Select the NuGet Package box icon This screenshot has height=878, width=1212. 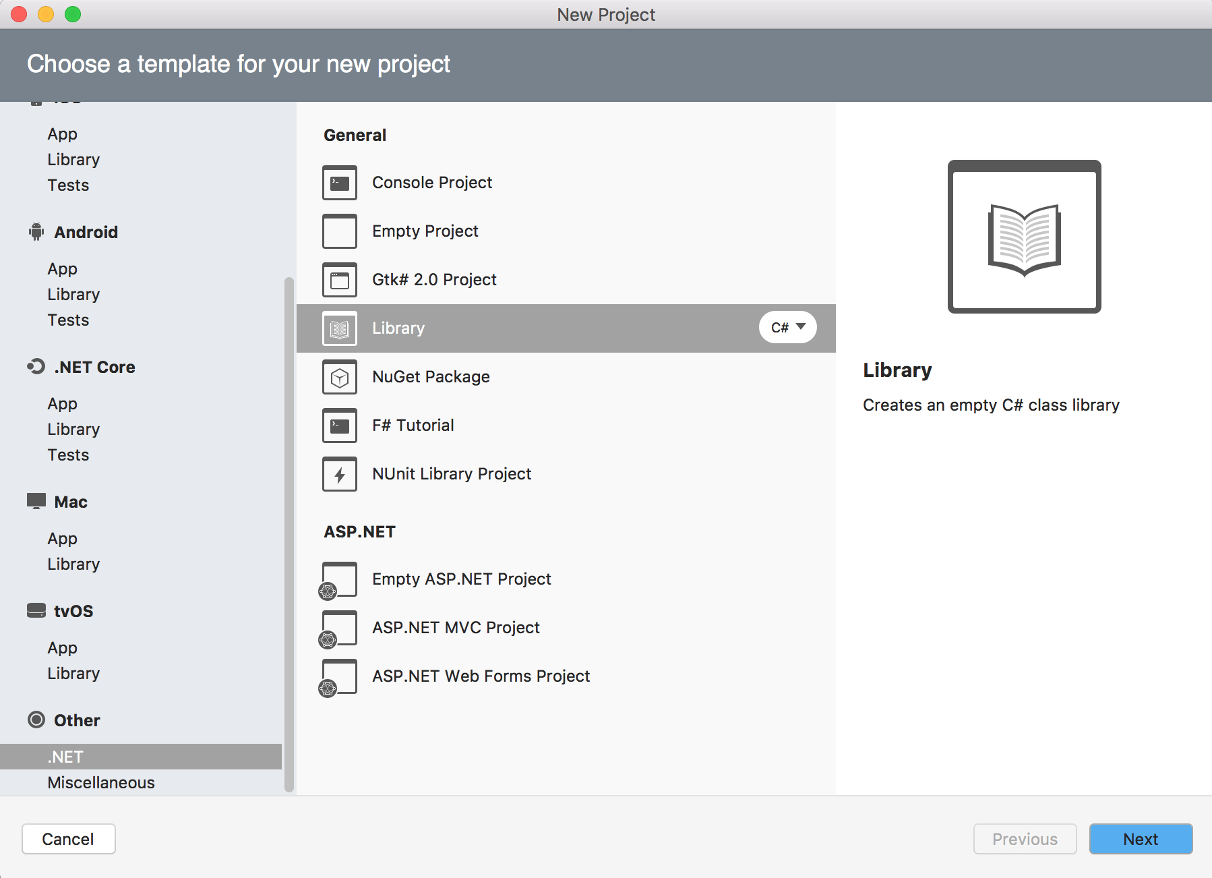[x=340, y=377]
